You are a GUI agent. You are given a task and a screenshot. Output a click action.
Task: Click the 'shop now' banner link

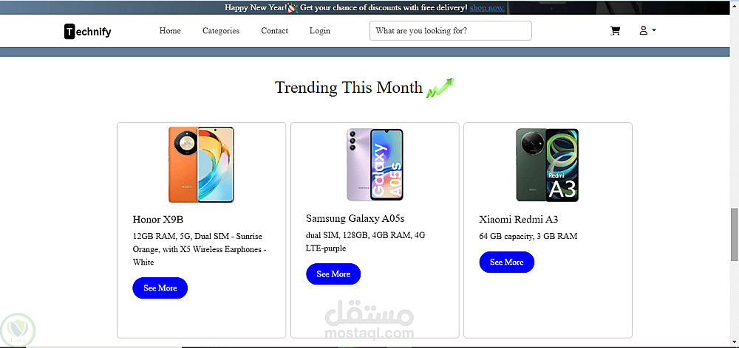pyautogui.click(x=487, y=7)
